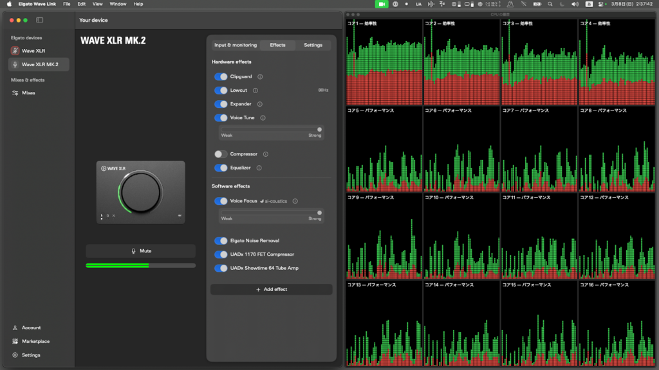The image size is (659, 370).
Task: Enable the Compressor toggle
Action: [x=221, y=154]
